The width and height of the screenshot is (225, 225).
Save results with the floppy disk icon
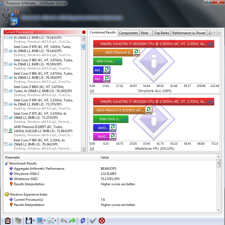pyautogui.click(x=29, y=221)
